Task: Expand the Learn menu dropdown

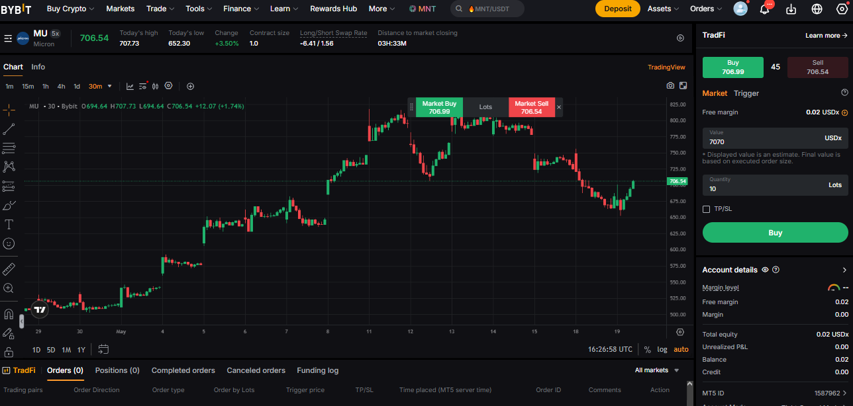Action: pyautogui.click(x=284, y=9)
